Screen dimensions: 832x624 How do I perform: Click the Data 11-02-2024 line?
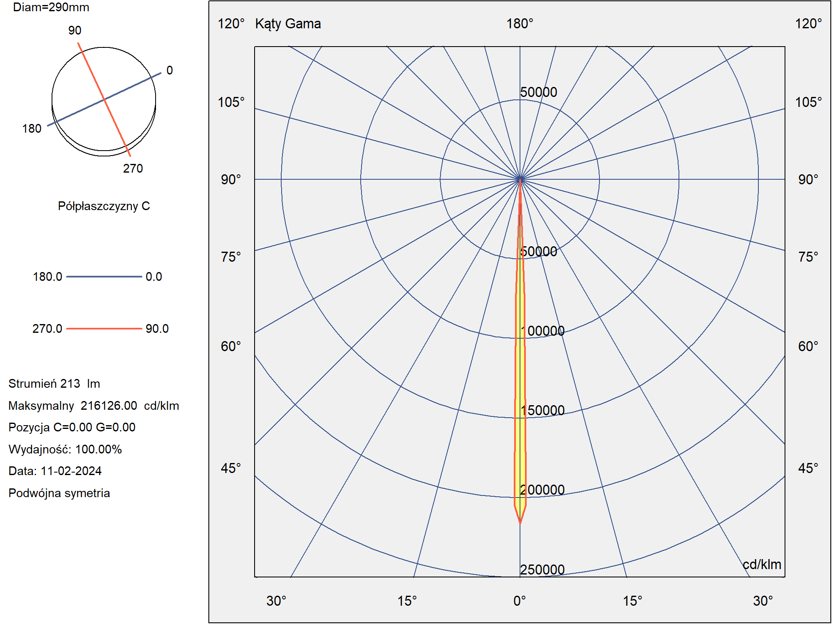(55, 471)
